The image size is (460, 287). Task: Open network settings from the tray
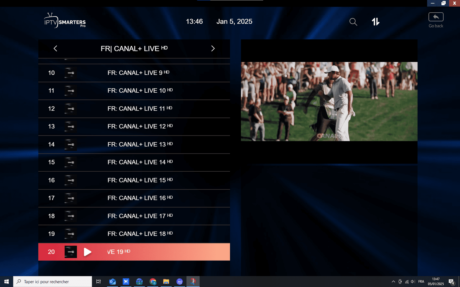click(x=407, y=282)
